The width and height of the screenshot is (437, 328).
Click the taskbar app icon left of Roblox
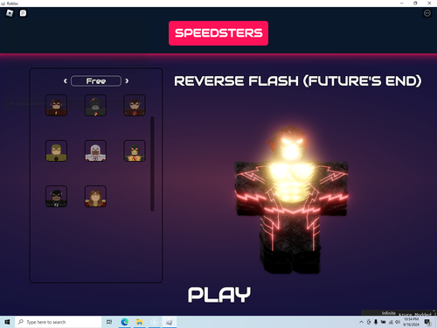[155, 322]
